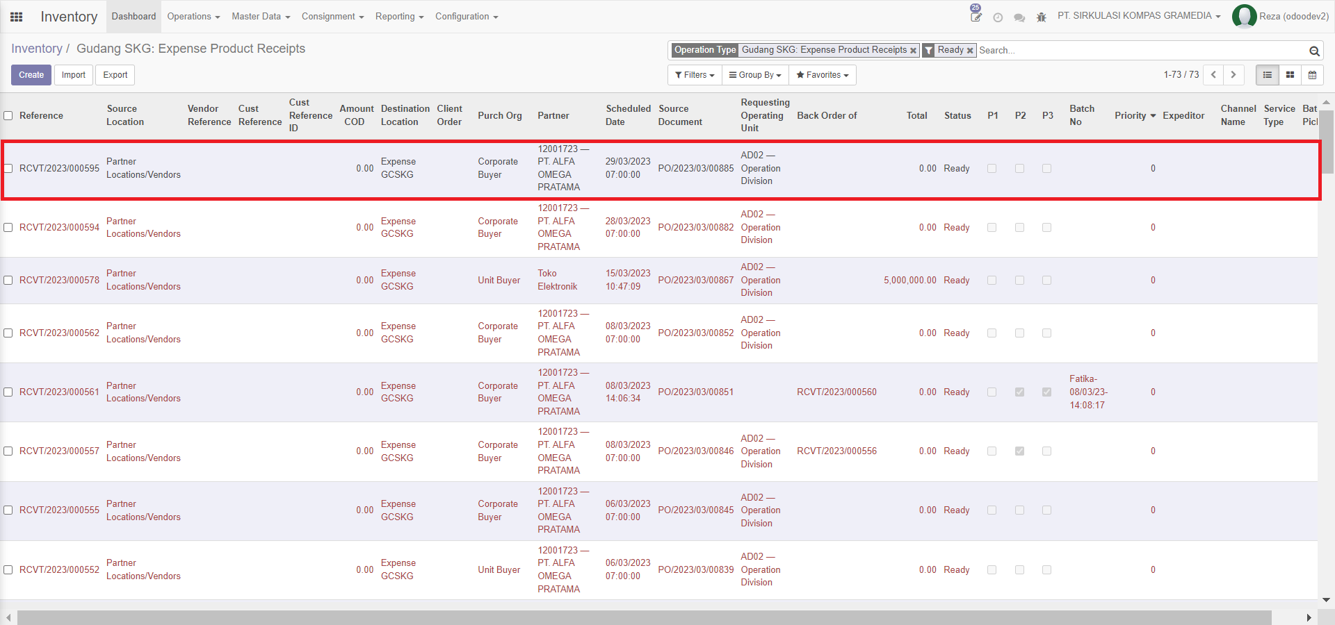Open the conversations chat bubble icon

[x=1019, y=17]
